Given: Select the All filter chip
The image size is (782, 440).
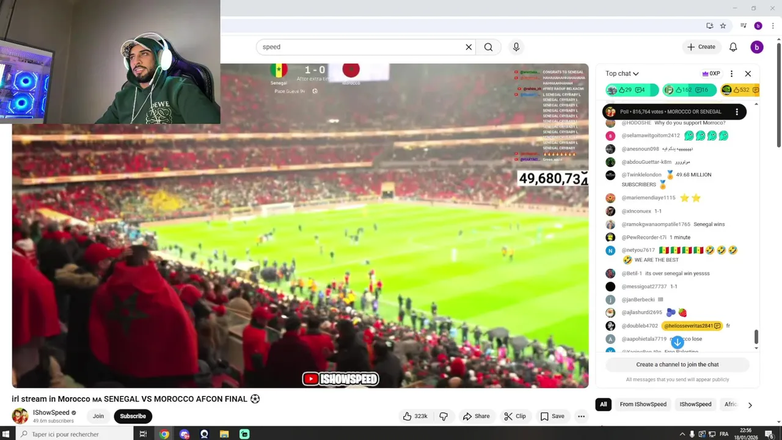Looking at the screenshot, I should point(603,405).
